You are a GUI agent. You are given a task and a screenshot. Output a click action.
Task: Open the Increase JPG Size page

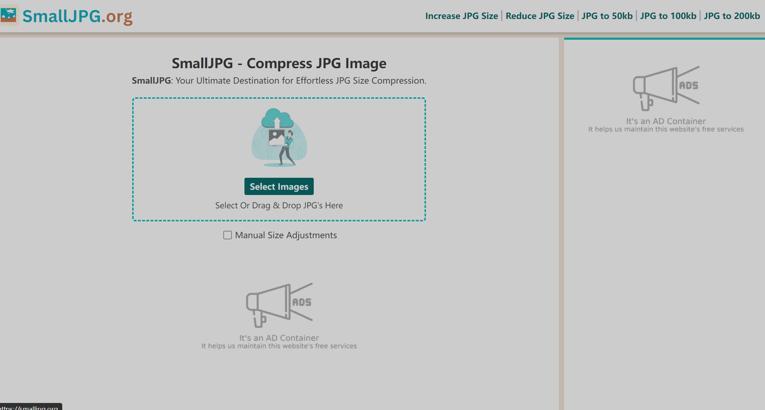(461, 16)
